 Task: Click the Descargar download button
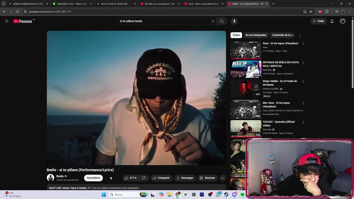(185, 178)
